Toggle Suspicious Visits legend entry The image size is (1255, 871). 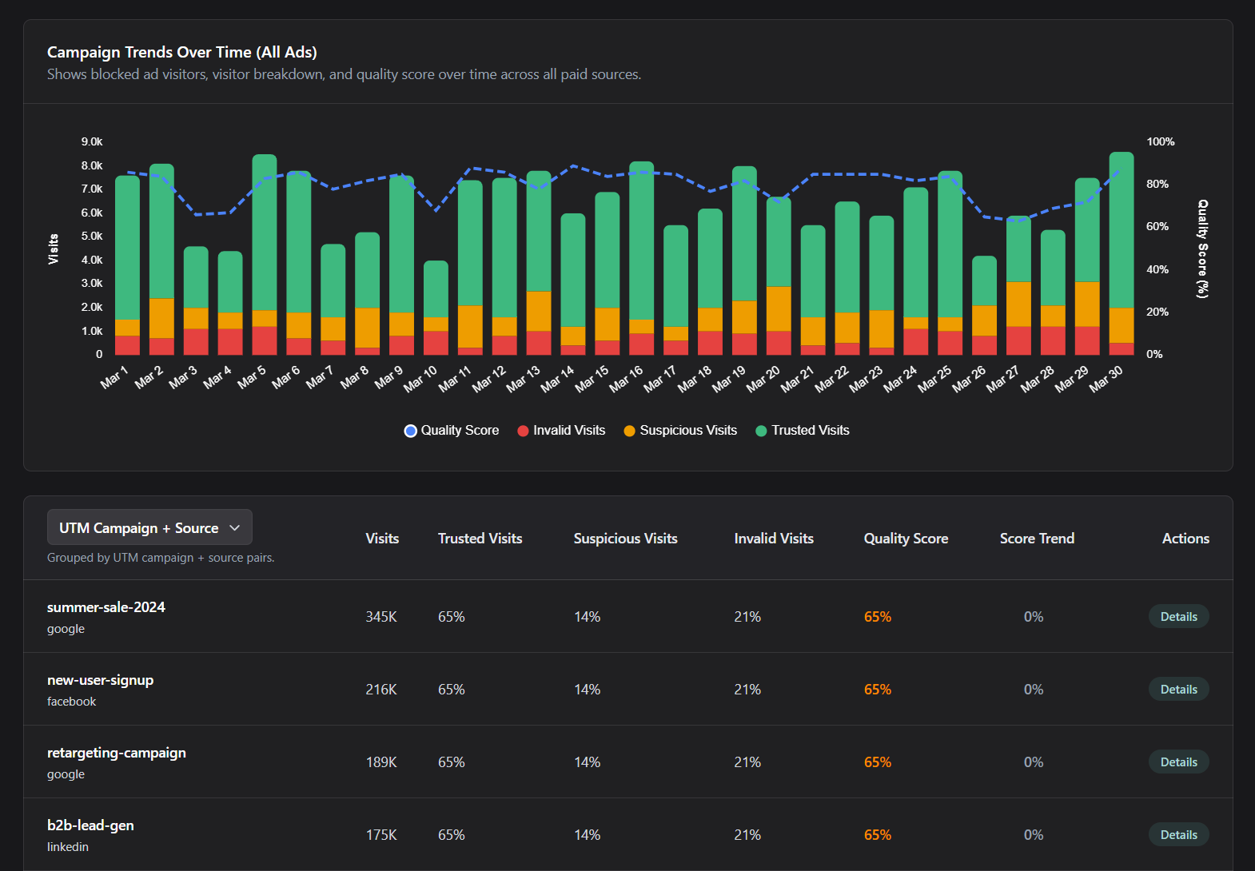(680, 431)
